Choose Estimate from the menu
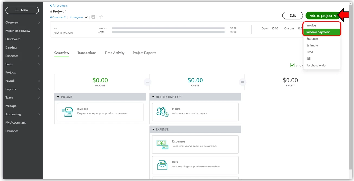 tap(321, 45)
